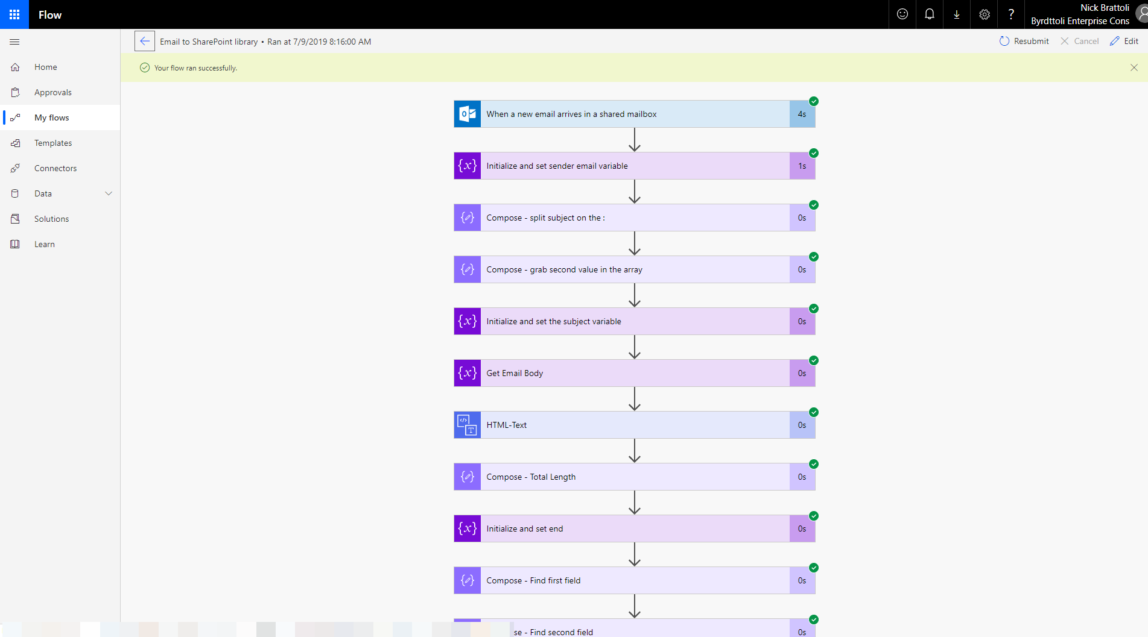The width and height of the screenshot is (1148, 637).
Task: Click the download arrow icon
Action: [x=957, y=14]
